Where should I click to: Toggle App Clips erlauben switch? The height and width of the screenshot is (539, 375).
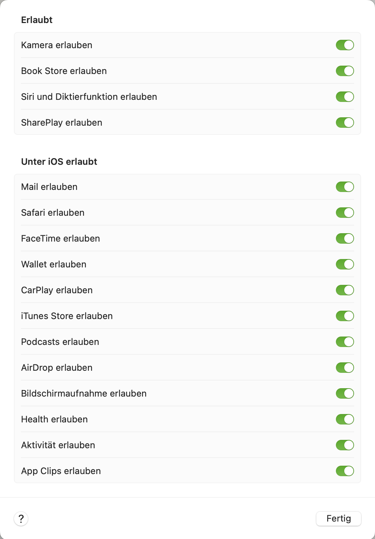tap(345, 471)
